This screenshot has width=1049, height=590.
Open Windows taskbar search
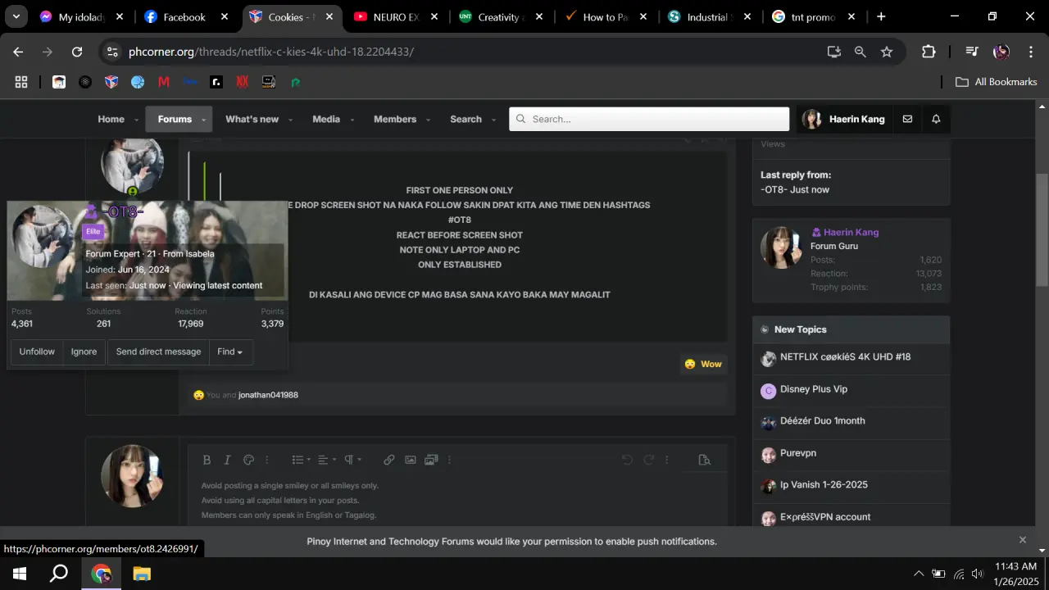tap(59, 574)
